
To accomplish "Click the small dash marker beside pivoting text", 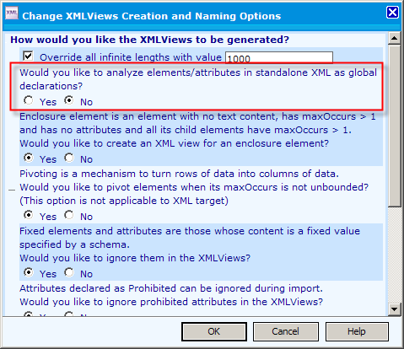I will click(12, 191).
